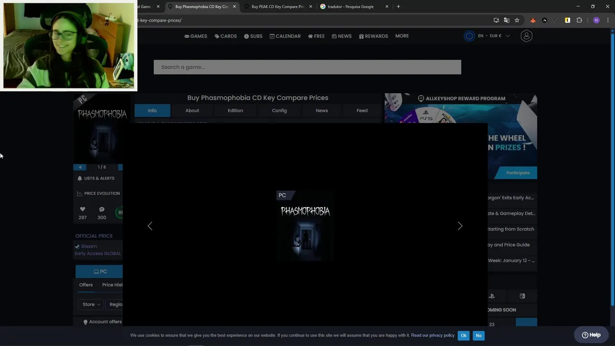Viewport: 615px width, 346px height.
Task: Open Chrome's three-dot menu
Action: (x=608, y=20)
